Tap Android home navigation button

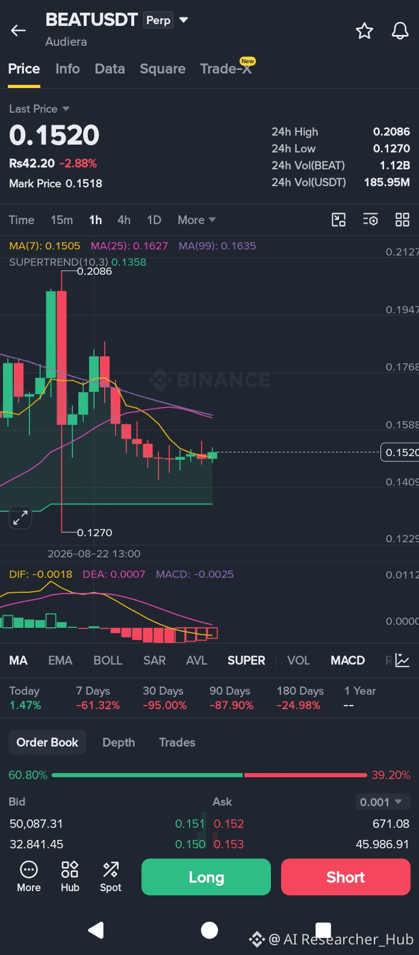[x=209, y=930]
